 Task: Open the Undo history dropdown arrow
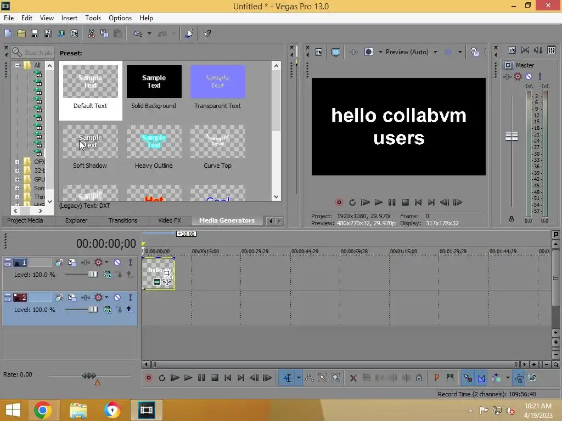[x=149, y=33]
